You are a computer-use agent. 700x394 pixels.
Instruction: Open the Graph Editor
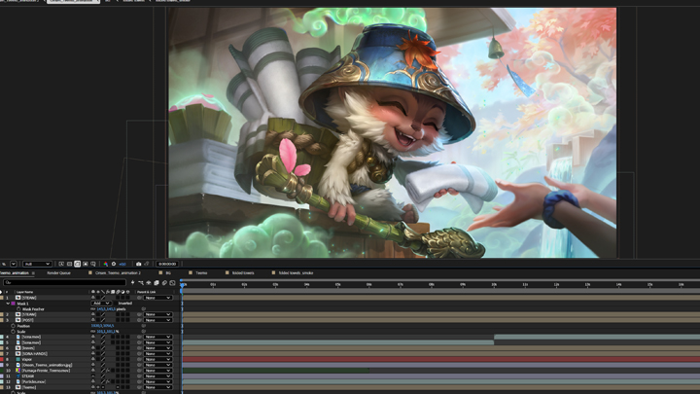(172, 282)
